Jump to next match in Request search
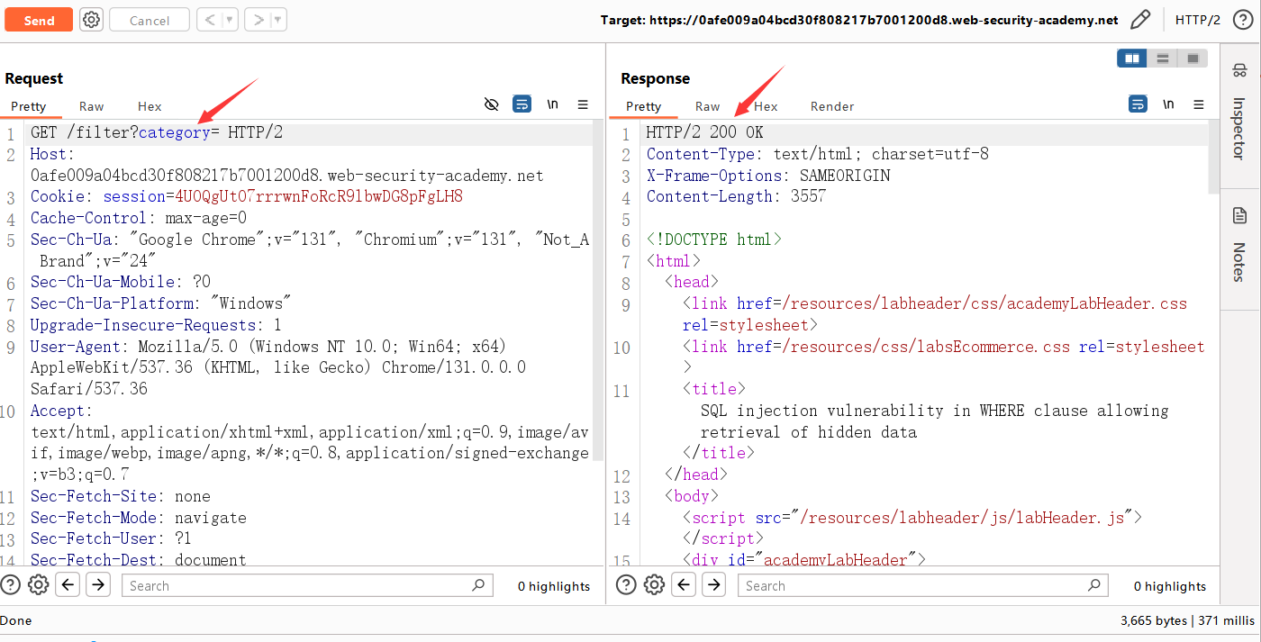This screenshot has height=642, width=1261. click(x=97, y=585)
